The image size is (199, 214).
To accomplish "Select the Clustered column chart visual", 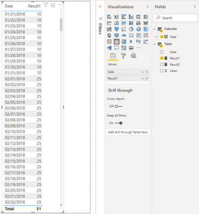I will pos(131,17).
